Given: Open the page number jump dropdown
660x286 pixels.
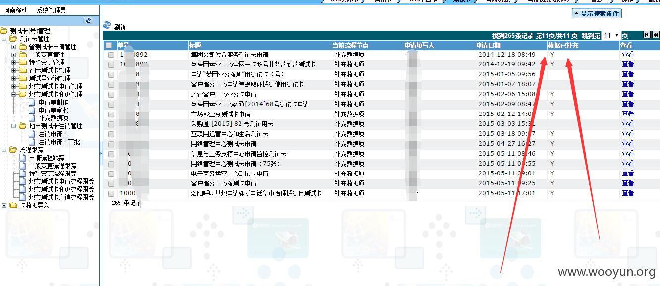Looking at the screenshot, I should 611,35.
